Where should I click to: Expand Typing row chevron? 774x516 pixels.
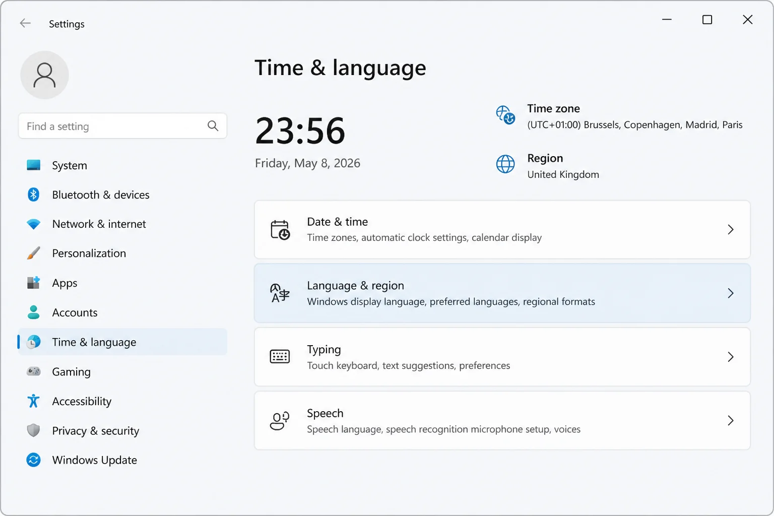tap(731, 357)
